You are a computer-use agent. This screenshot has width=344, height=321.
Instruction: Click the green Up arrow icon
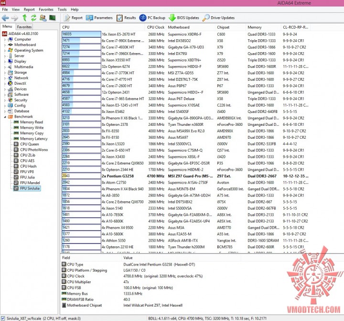tap(24, 18)
